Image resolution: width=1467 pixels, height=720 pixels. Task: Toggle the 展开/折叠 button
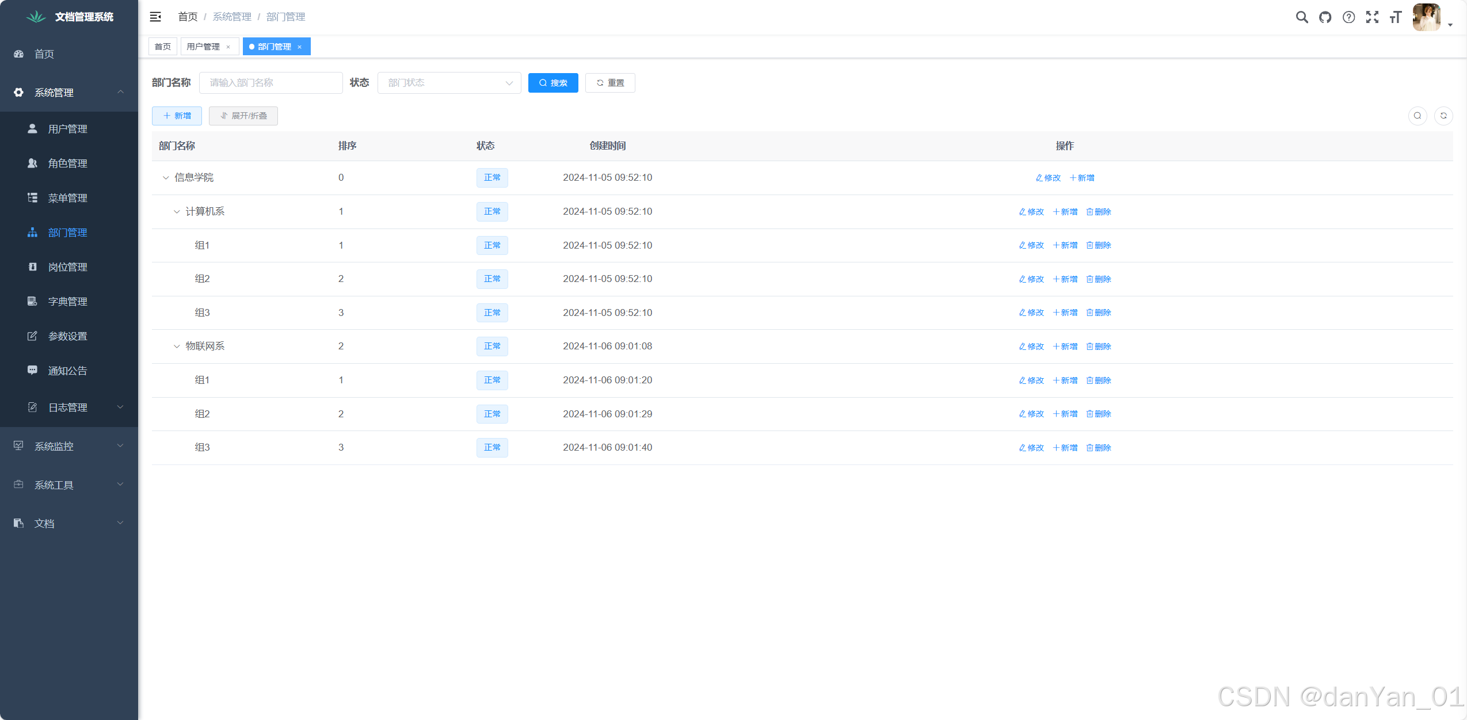pyautogui.click(x=243, y=116)
